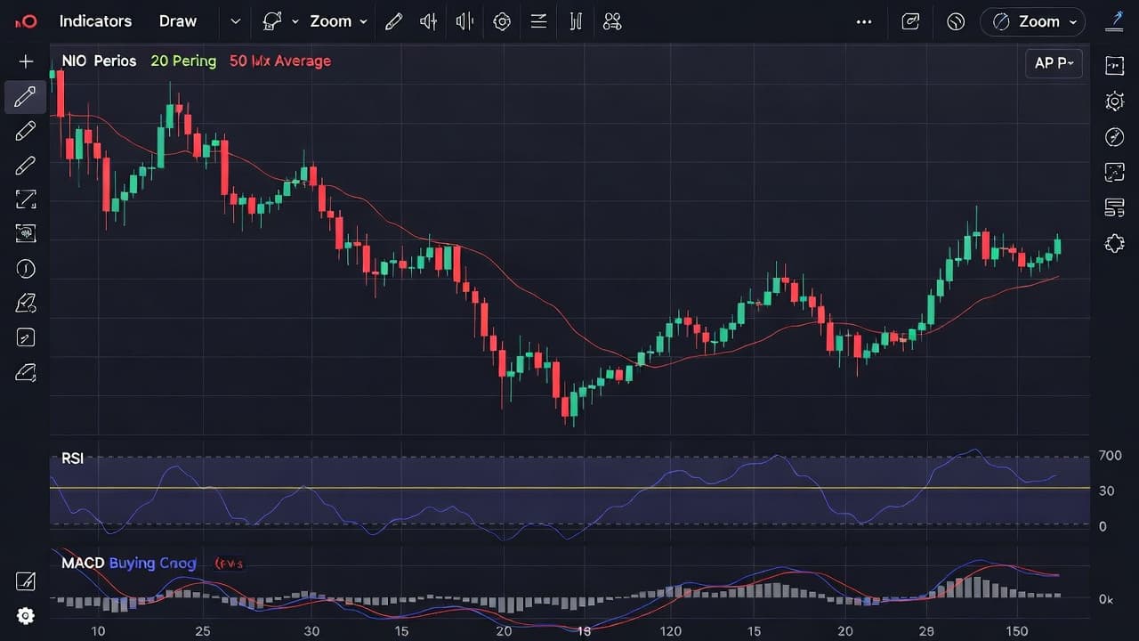Open the Draw menu
This screenshot has width=1139, height=641.
(x=177, y=21)
